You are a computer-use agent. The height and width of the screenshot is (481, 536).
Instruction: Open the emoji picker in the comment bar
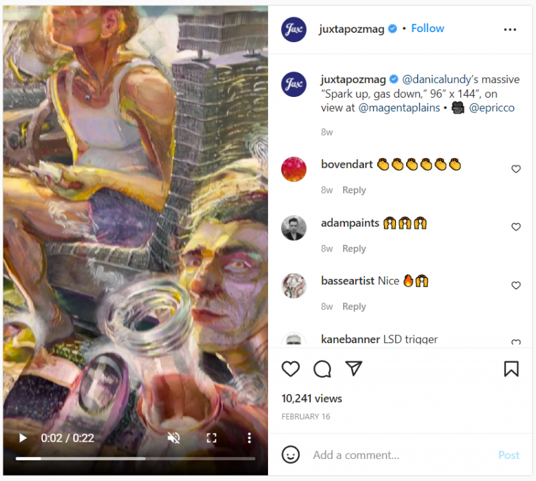[x=291, y=455]
